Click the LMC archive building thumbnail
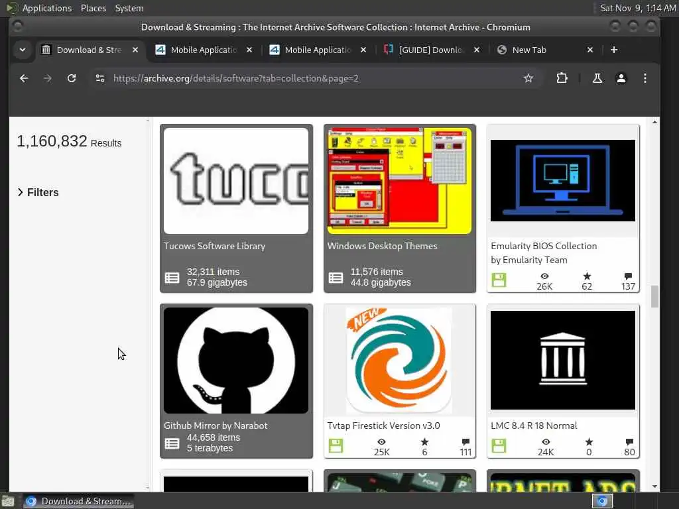 point(563,360)
